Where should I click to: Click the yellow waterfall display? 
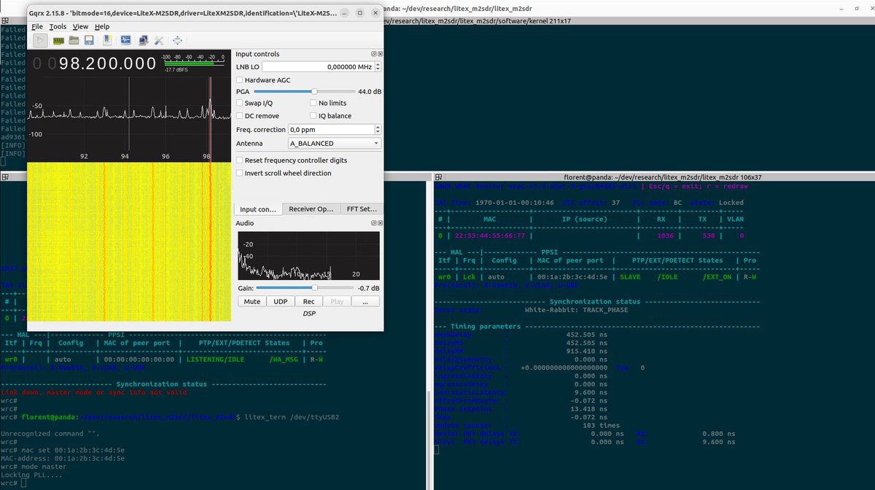coord(129,242)
